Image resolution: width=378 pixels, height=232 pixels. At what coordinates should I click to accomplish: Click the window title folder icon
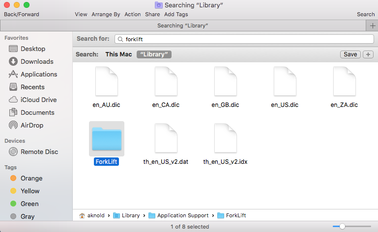point(159,5)
